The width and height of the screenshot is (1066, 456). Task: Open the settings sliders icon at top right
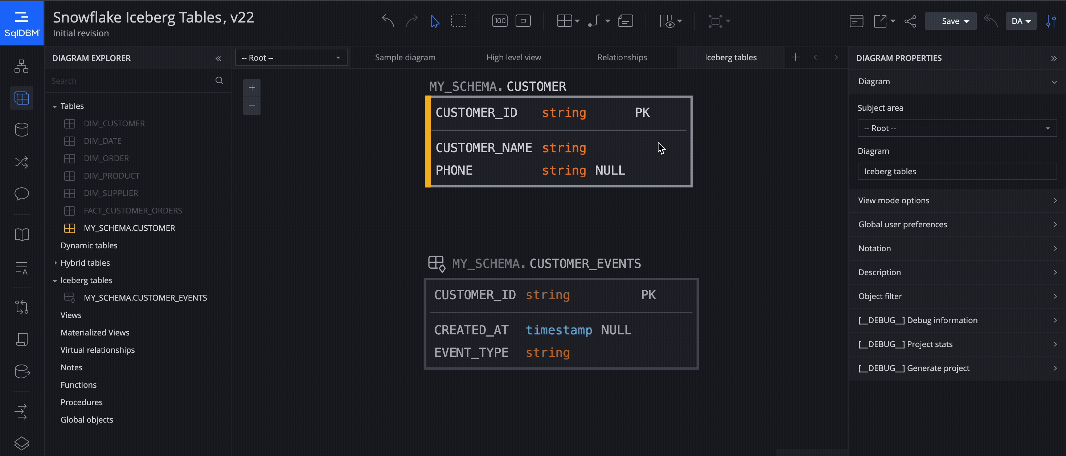1051,21
